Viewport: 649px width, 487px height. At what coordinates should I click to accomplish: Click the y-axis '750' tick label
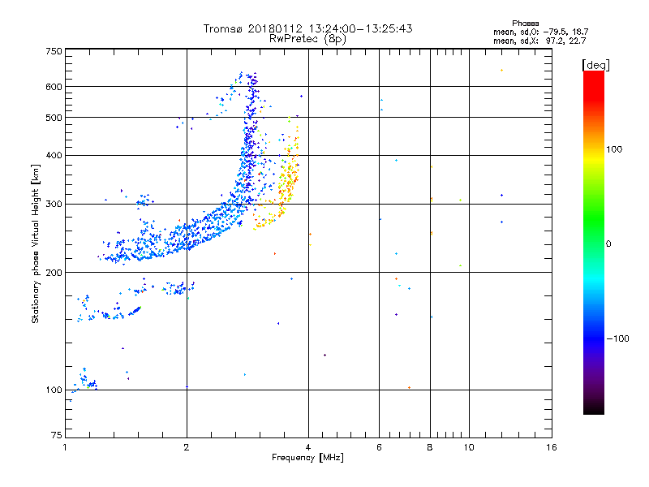(x=54, y=51)
